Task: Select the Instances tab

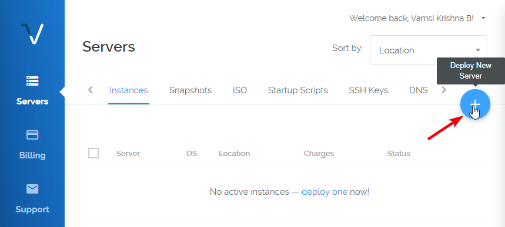Action: click(x=129, y=90)
